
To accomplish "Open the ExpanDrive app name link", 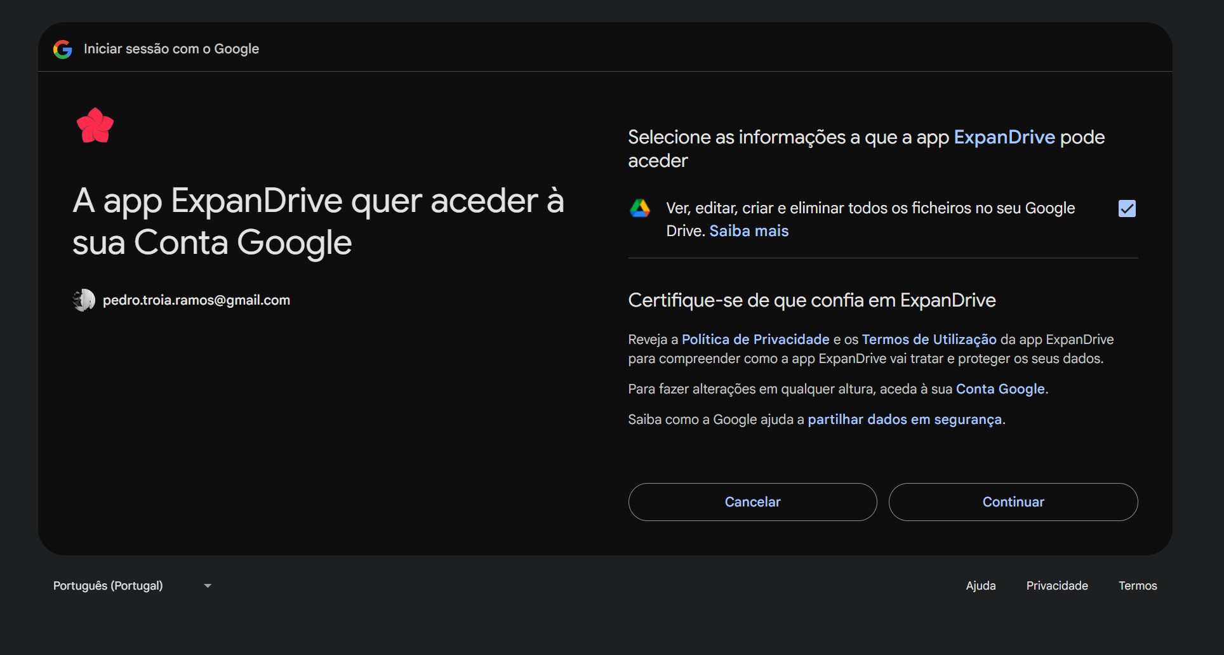I will (x=1004, y=137).
